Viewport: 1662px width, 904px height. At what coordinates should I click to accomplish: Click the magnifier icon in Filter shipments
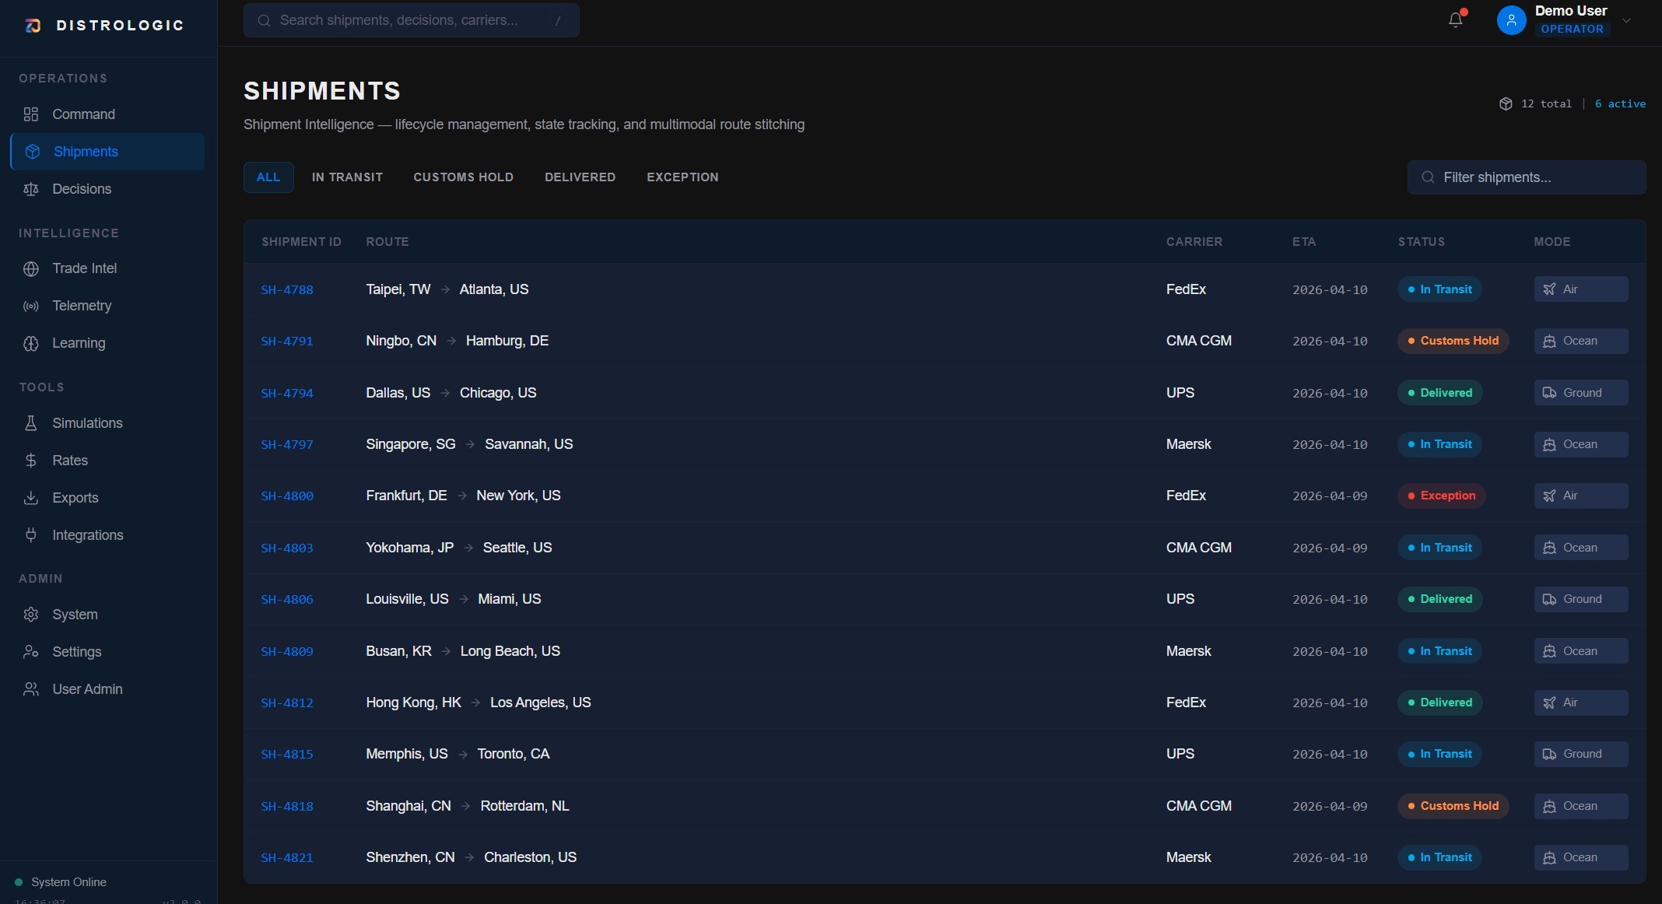click(x=1428, y=177)
